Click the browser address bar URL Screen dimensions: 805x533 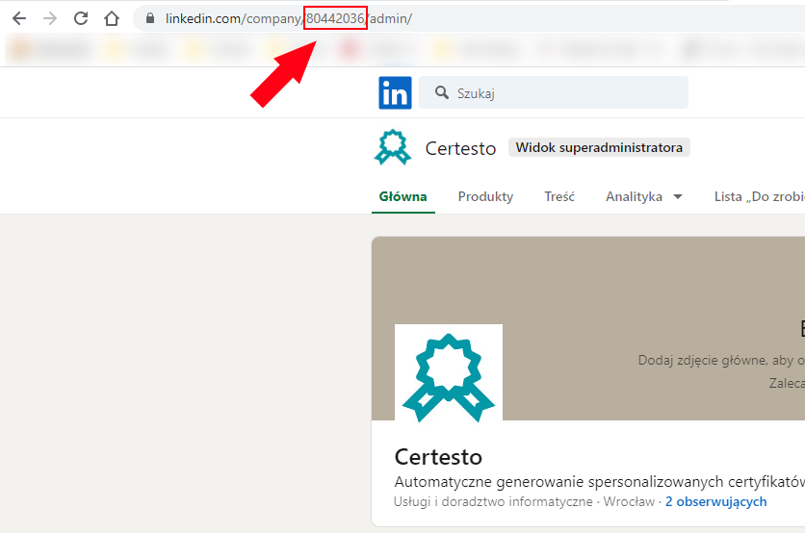(x=289, y=18)
